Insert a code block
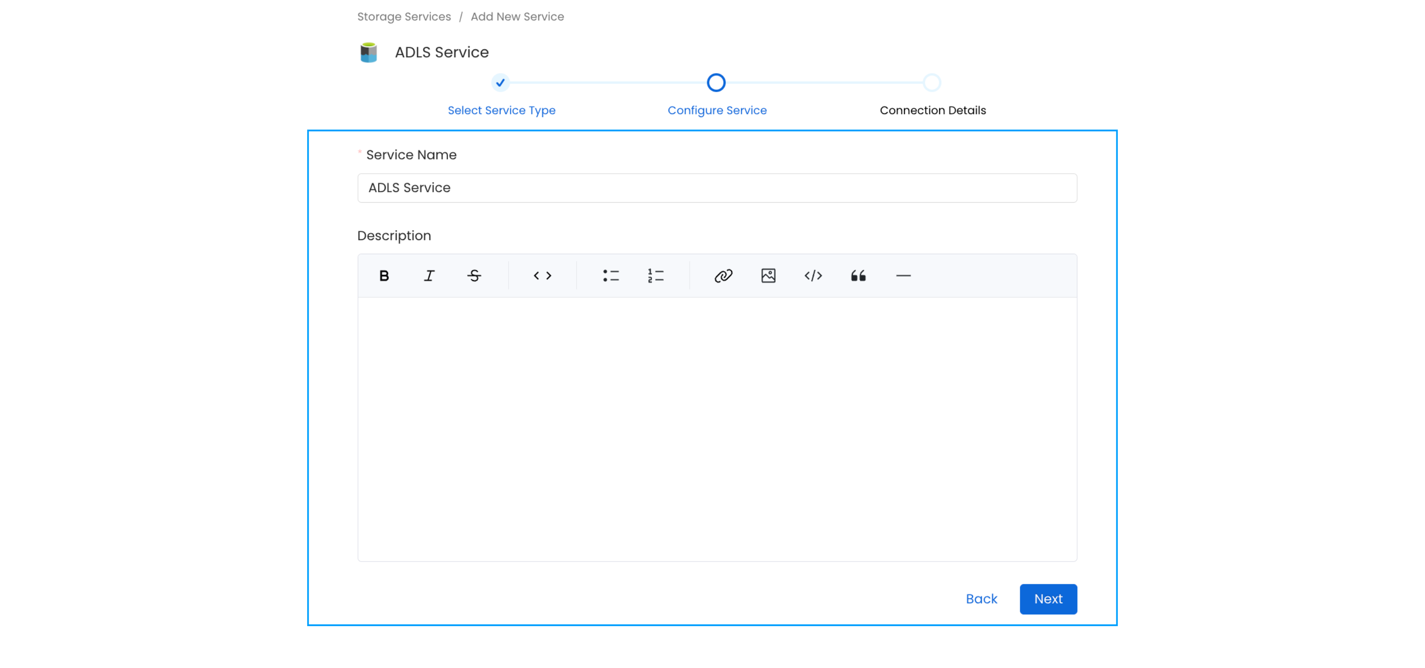 pos(813,275)
